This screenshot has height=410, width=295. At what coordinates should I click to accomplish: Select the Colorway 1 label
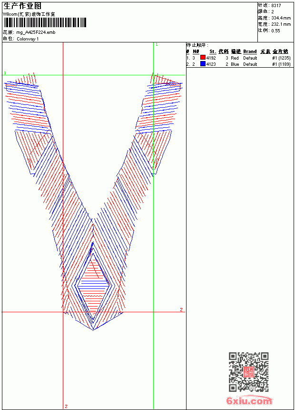(x=28, y=39)
